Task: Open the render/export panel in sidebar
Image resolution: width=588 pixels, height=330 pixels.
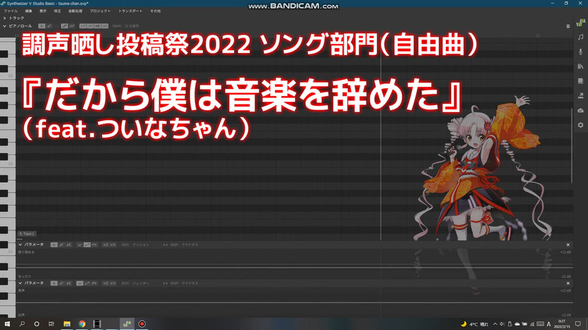Action: click(581, 96)
